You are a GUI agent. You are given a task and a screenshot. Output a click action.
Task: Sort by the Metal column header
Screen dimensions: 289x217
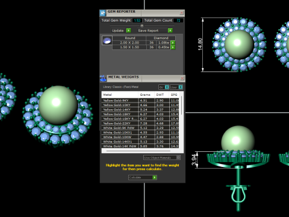pos(120,95)
